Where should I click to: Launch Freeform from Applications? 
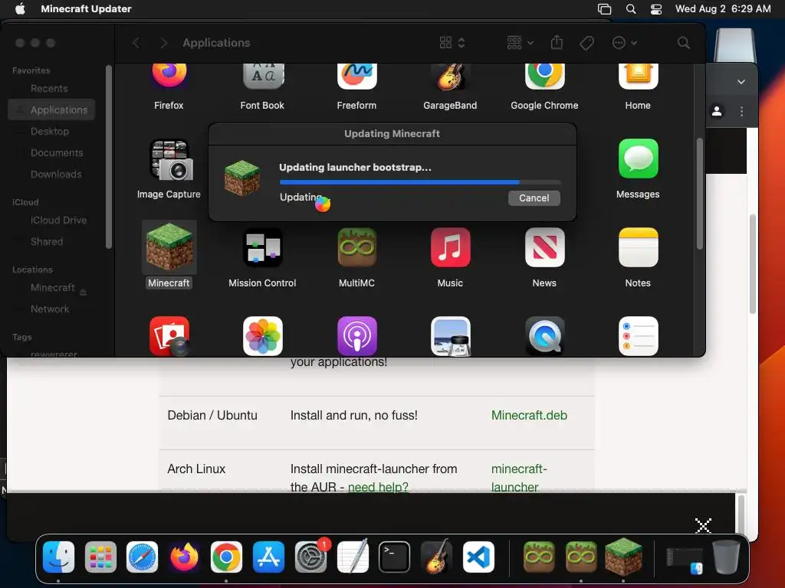pos(356,76)
